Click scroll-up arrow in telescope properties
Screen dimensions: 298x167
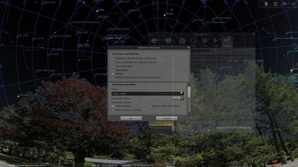tap(189, 84)
